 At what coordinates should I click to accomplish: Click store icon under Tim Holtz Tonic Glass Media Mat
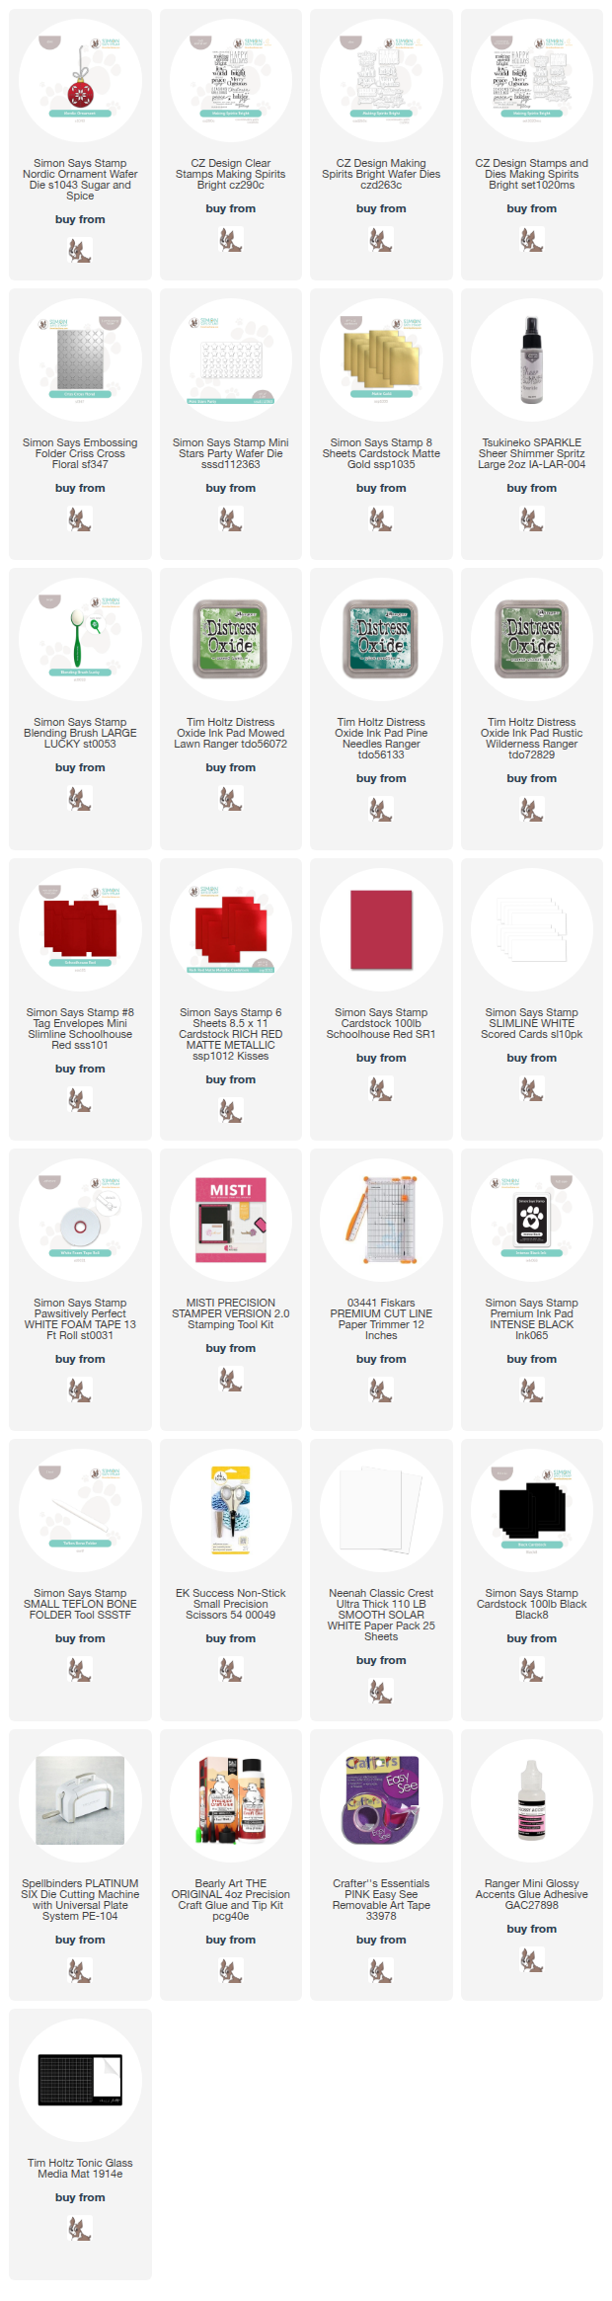click(x=80, y=2229)
